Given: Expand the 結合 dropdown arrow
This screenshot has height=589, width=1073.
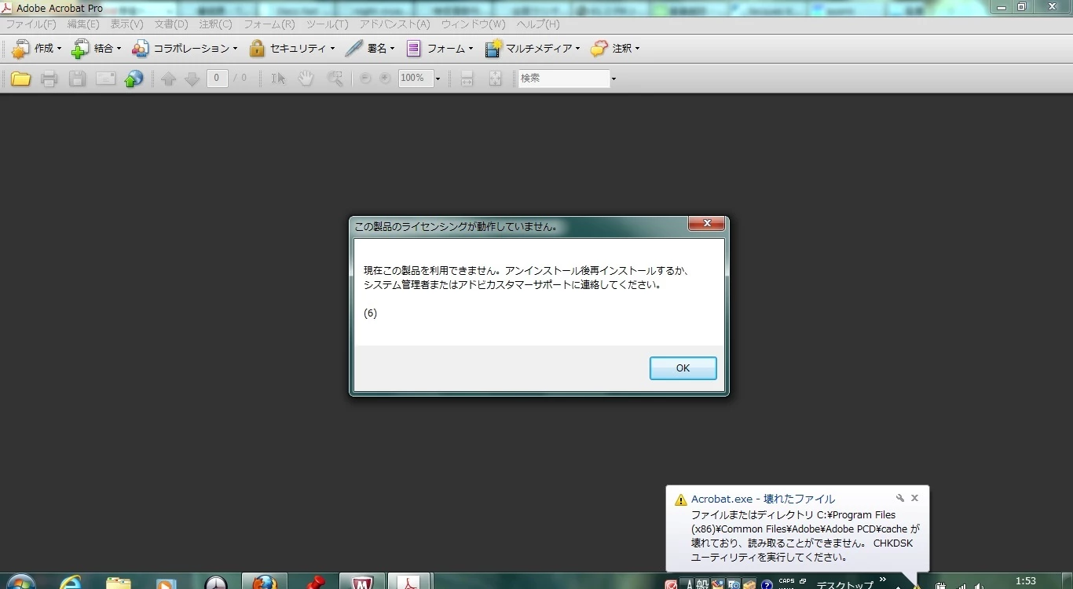Looking at the screenshot, I should pos(119,49).
